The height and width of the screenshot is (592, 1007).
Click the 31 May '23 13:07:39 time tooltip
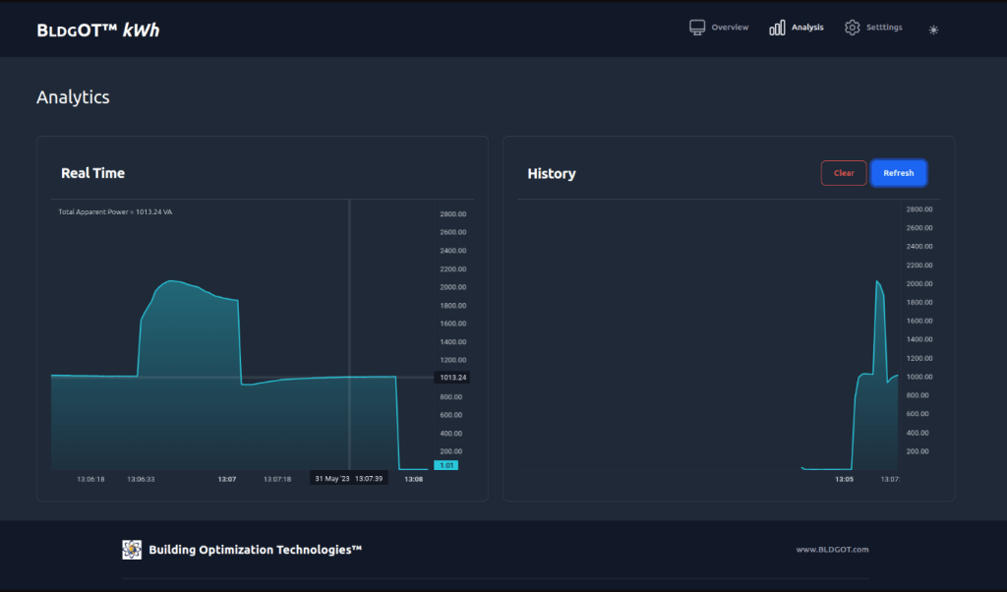click(349, 478)
